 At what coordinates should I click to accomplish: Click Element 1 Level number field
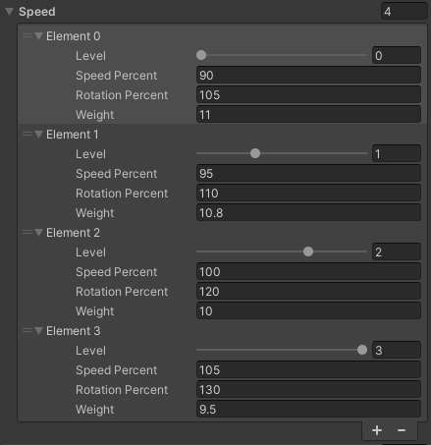(397, 153)
